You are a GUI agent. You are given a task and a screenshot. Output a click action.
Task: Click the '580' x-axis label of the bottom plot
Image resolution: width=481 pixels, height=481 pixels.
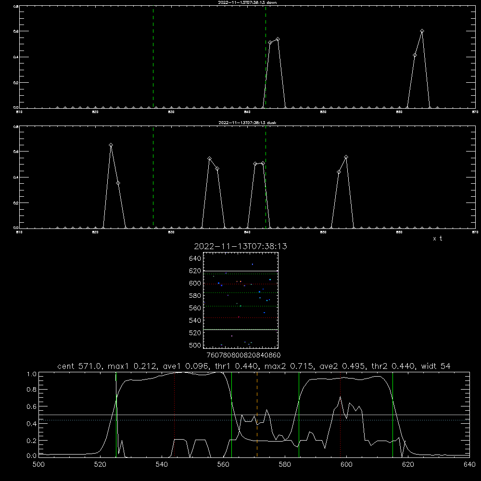(x=285, y=464)
